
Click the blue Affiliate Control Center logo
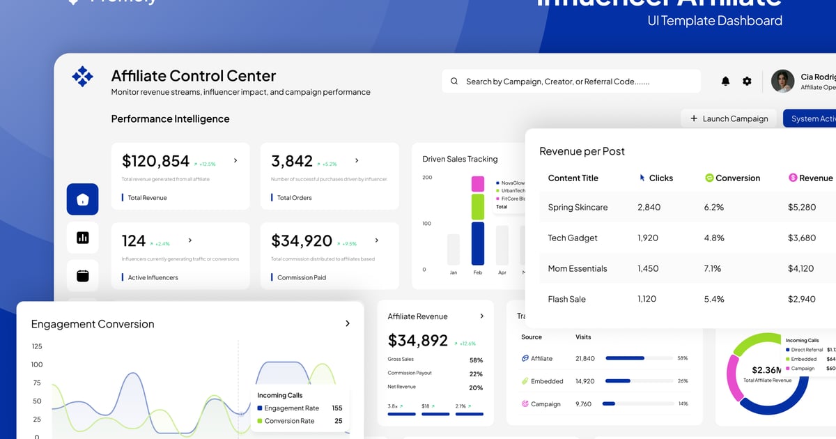(82, 77)
